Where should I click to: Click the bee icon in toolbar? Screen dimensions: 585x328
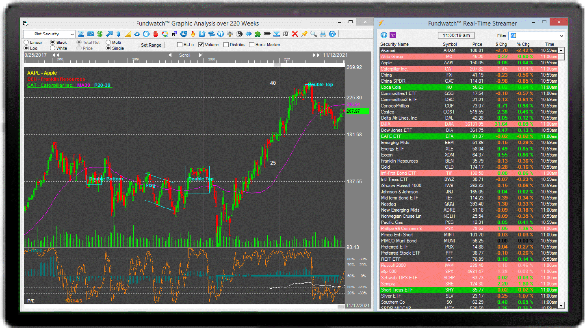pos(230,34)
